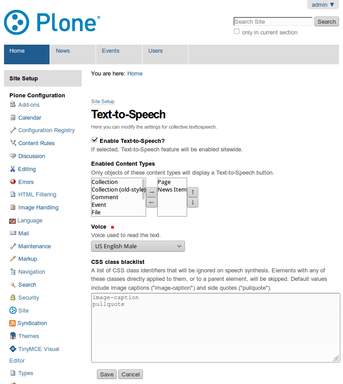The image size is (343, 384).
Task: Click the Security padlock icon
Action: 13,297
